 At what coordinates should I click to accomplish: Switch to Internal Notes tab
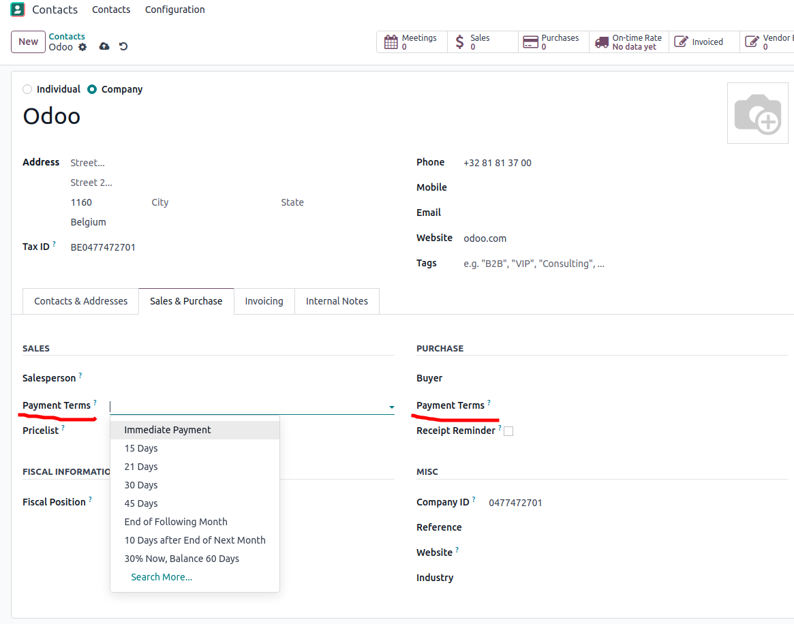(x=337, y=301)
